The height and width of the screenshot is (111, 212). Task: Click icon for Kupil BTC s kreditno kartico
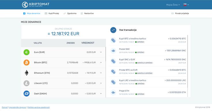pyautogui.click(x=113, y=40)
